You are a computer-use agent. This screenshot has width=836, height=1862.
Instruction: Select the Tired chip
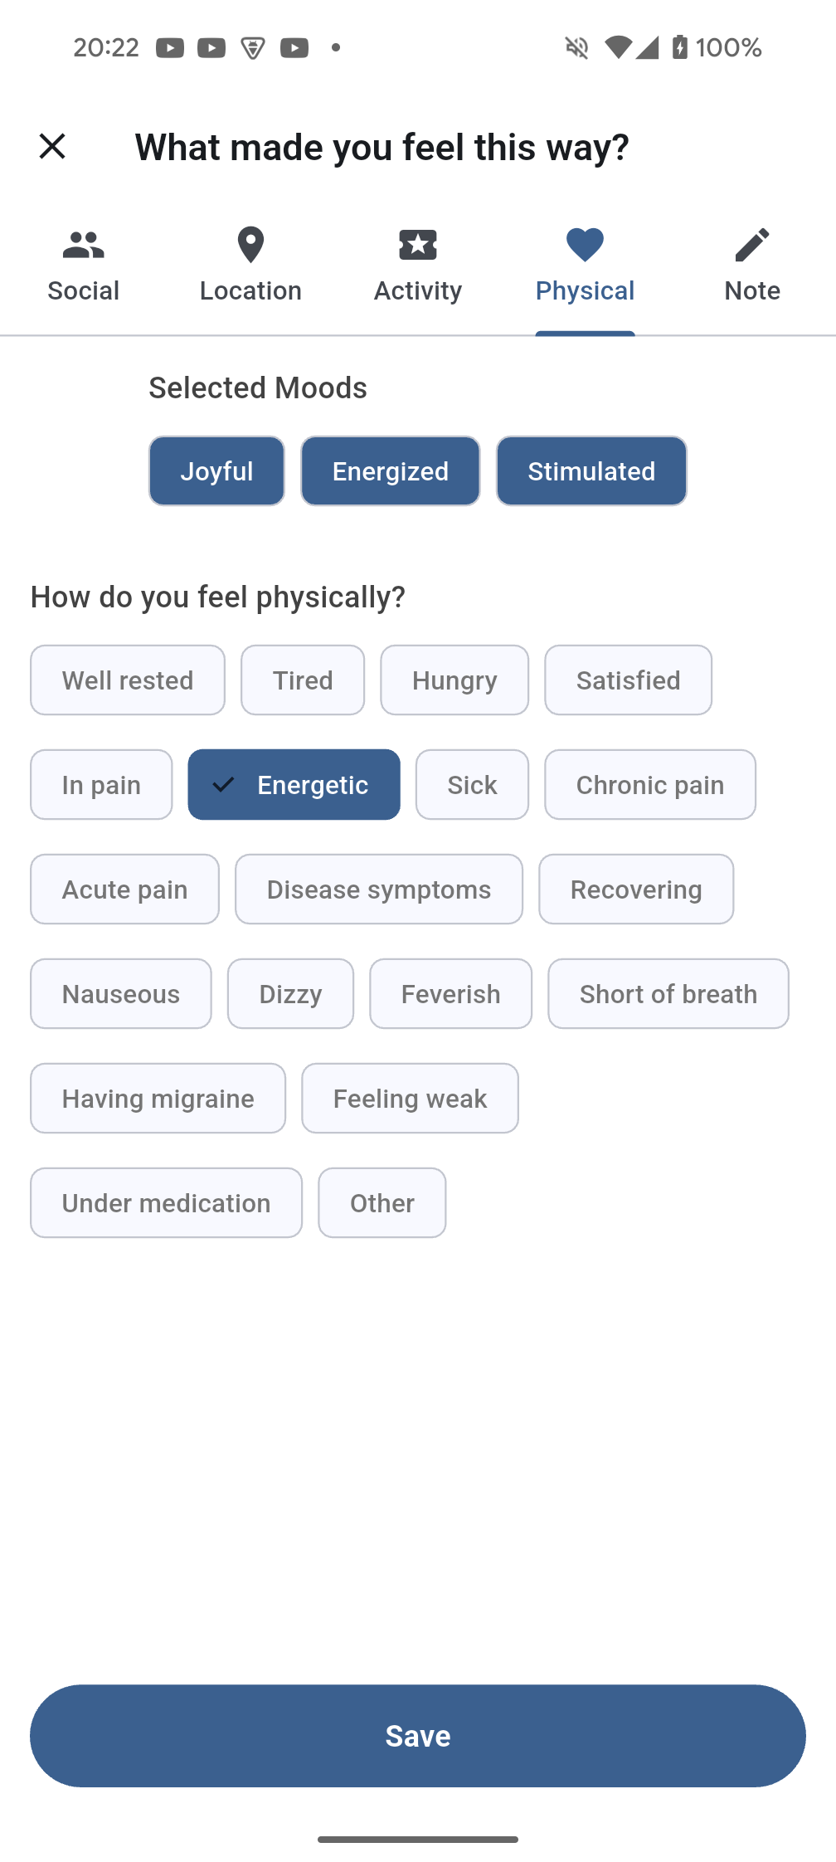point(303,680)
